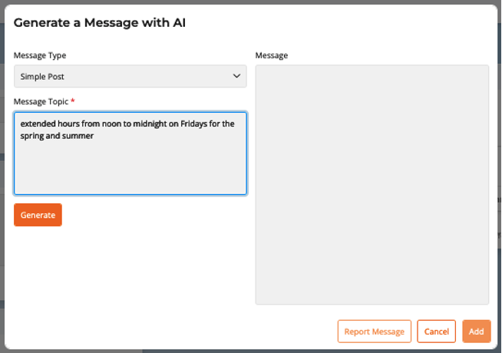Click the red required asterisk
The image size is (502, 353).
pyautogui.click(x=72, y=101)
